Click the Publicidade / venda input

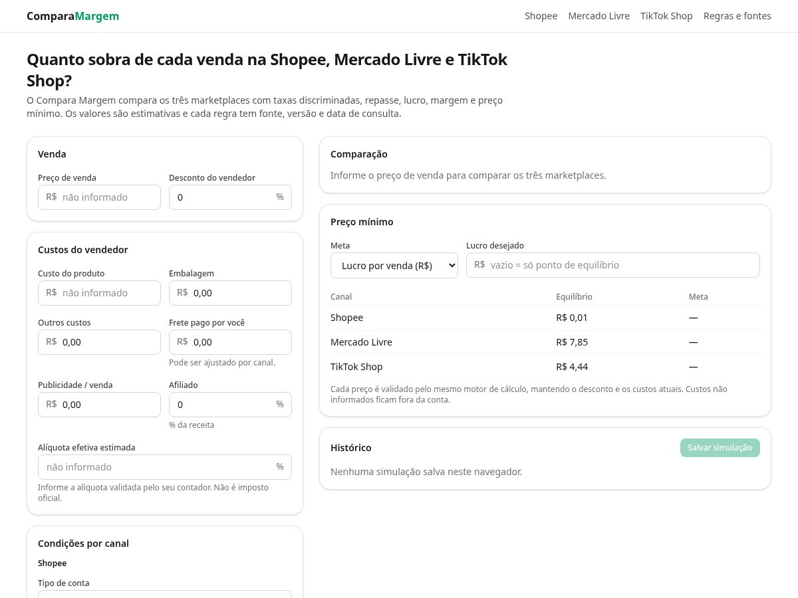point(99,405)
